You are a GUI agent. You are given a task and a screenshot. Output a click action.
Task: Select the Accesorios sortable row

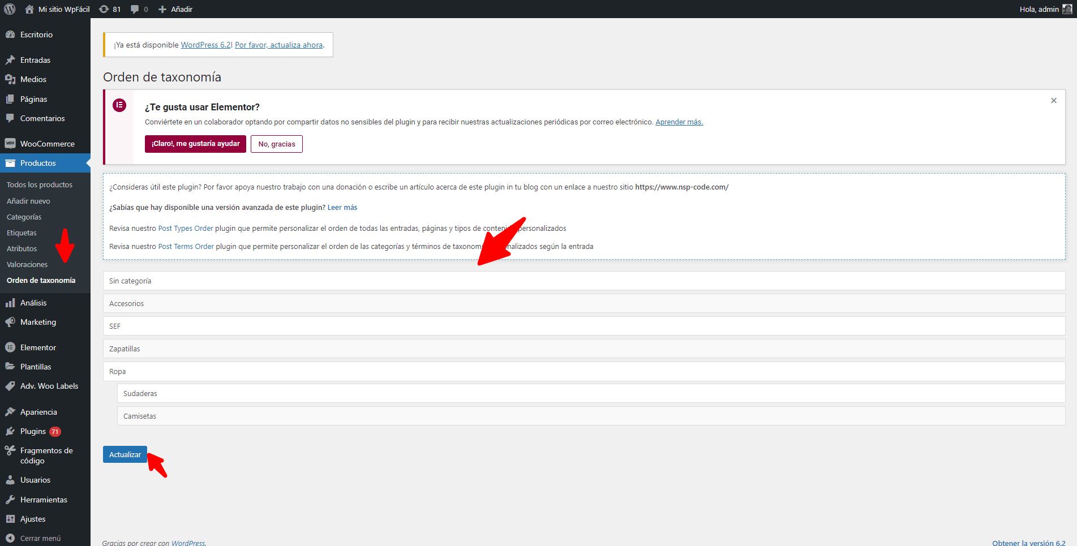click(584, 303)
